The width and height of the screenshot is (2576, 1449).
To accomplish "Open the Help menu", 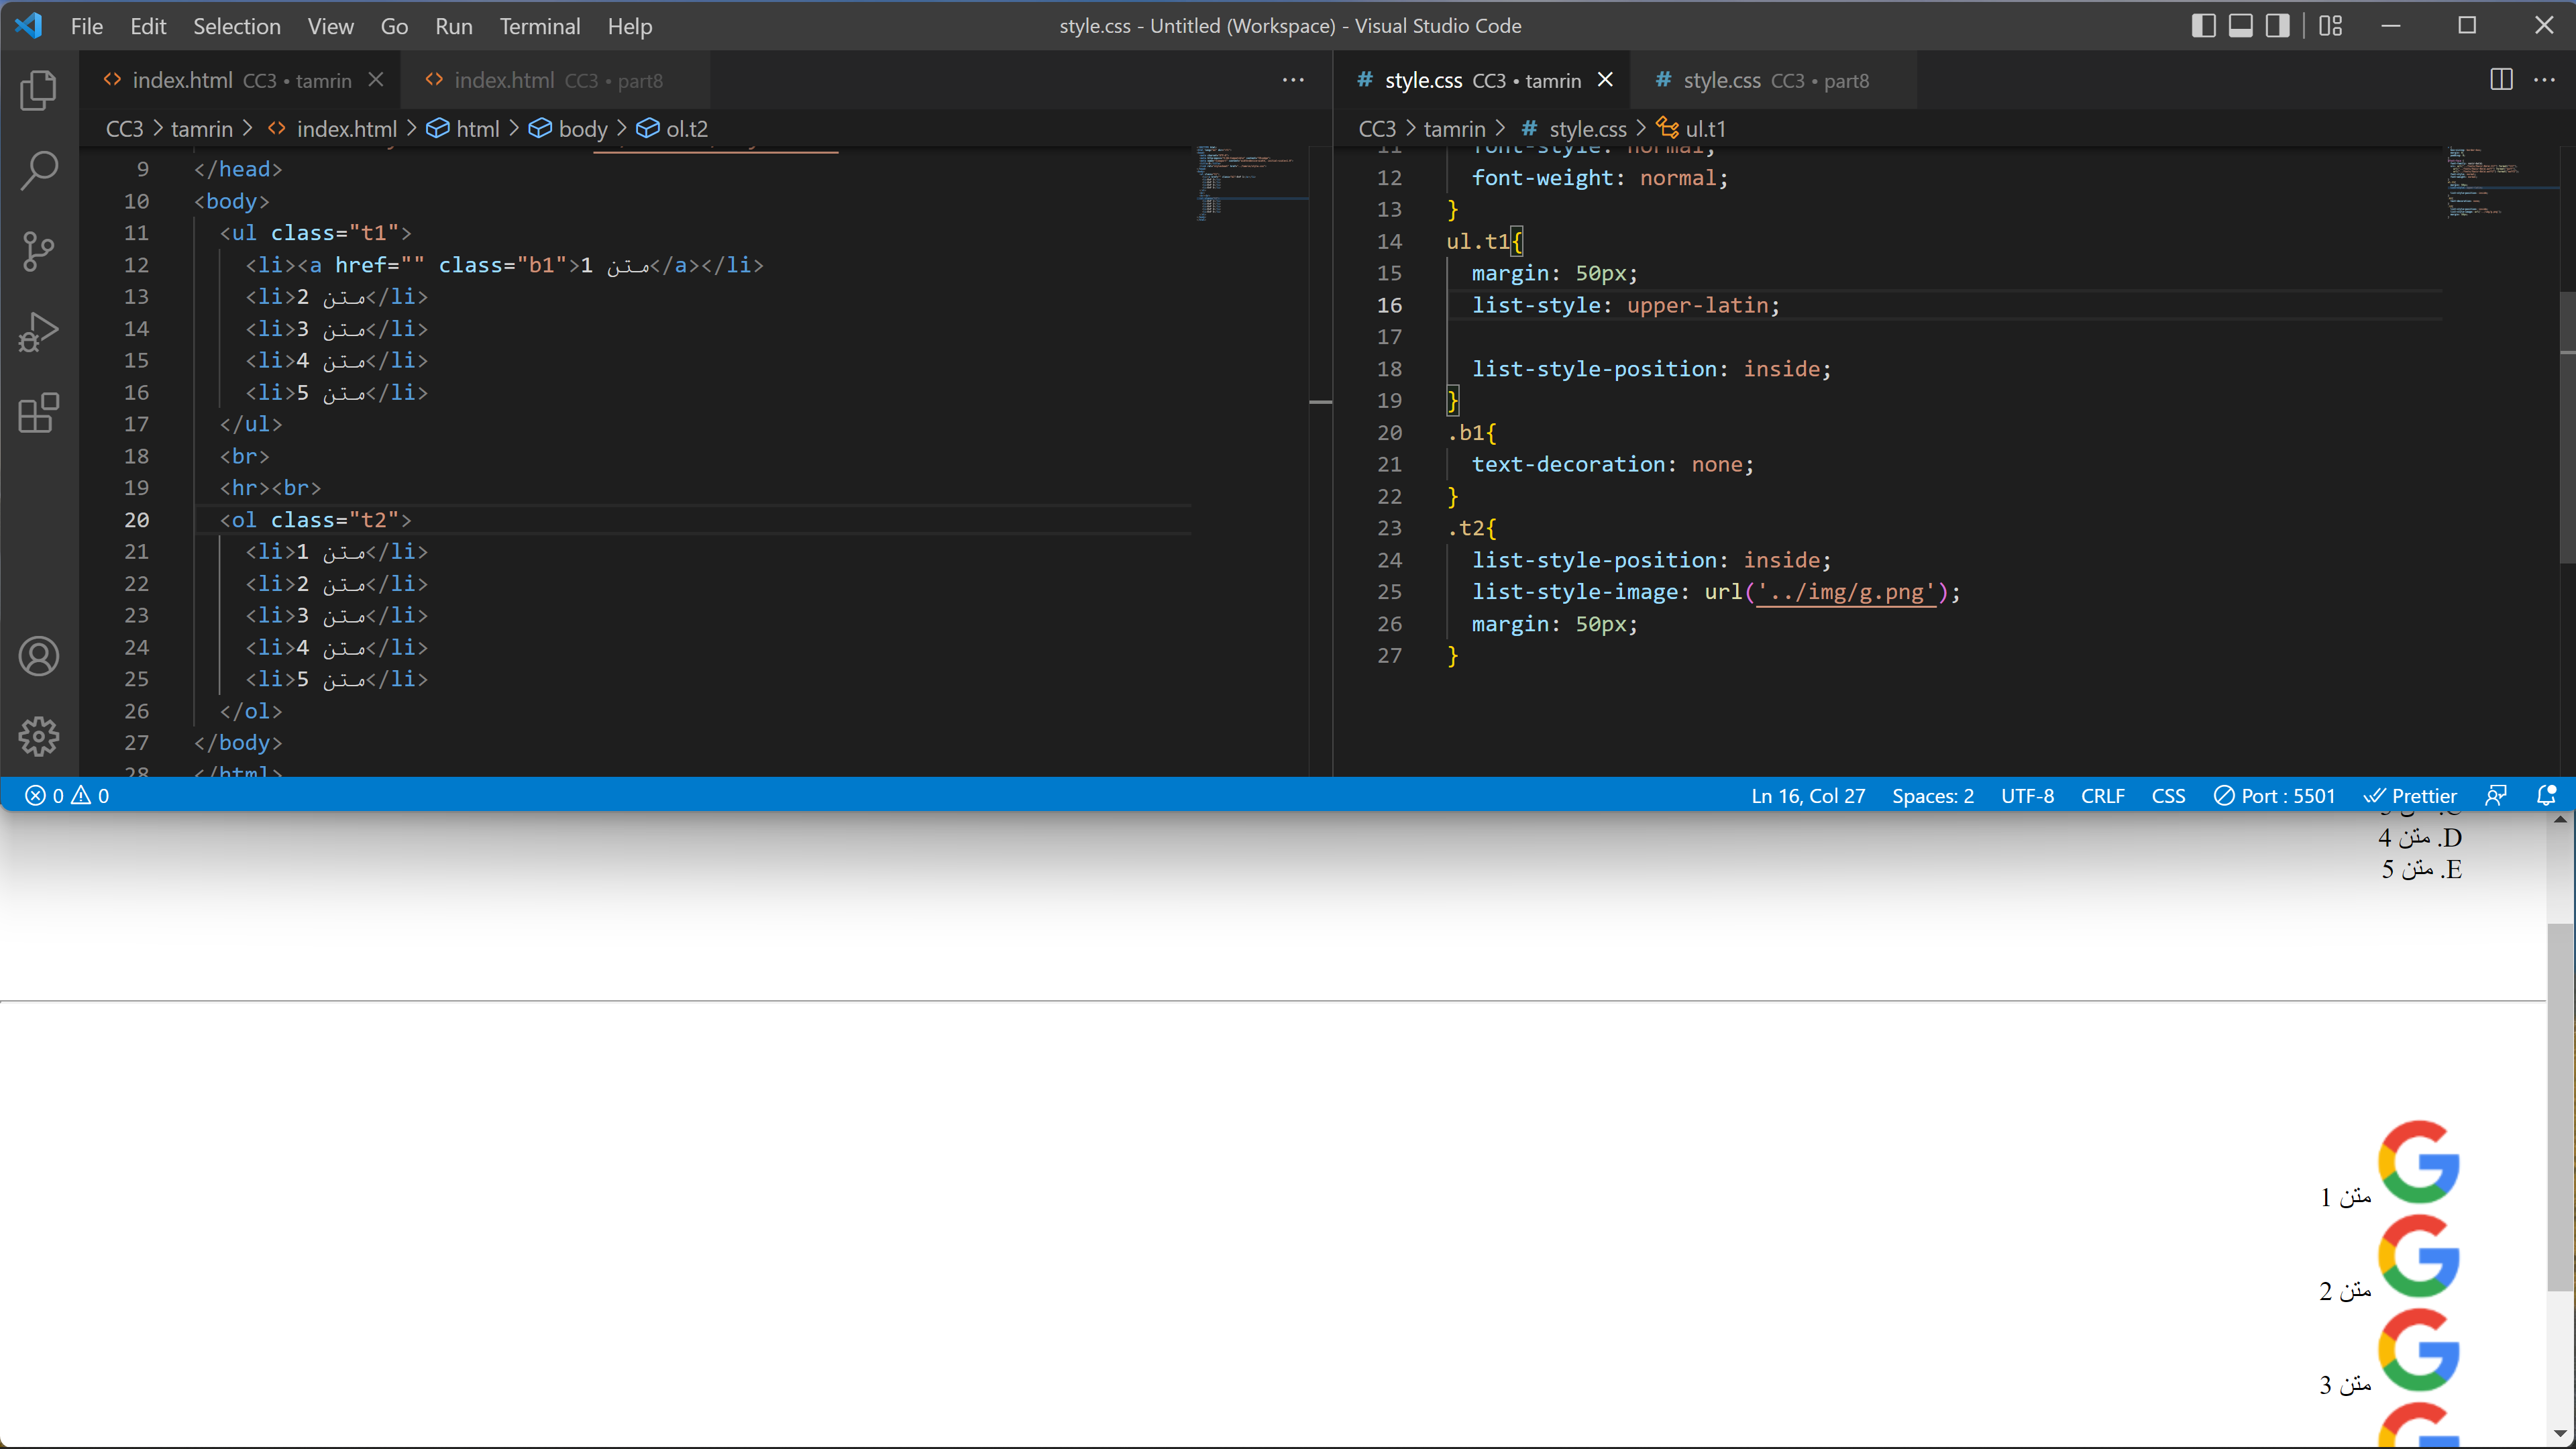I will click(630, 26).
